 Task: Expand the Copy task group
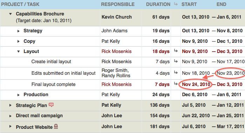(19, 41)
